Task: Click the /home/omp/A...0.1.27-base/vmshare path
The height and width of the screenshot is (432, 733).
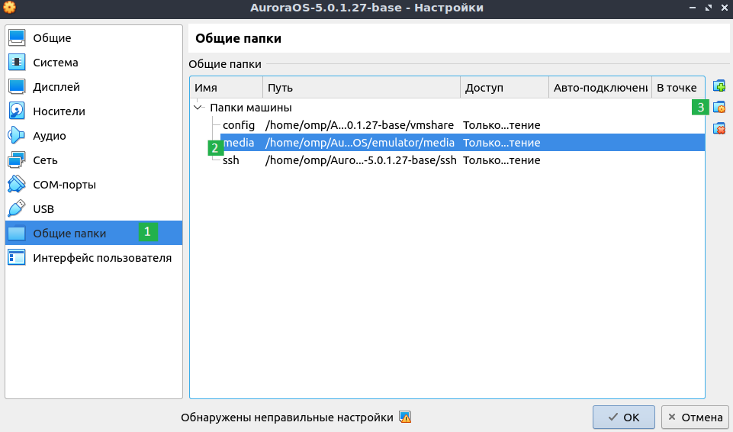Action: [x=359, y=125]
